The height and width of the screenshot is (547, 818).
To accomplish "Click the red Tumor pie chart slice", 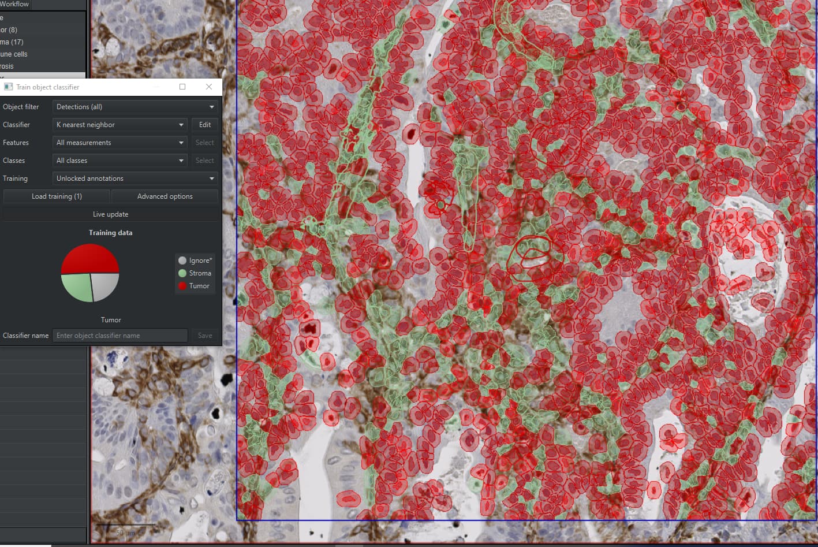I will (x=90, y=258).
